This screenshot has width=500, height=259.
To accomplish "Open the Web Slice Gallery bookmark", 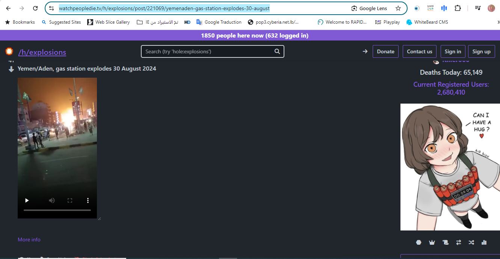I will click(x=108, y=22).
